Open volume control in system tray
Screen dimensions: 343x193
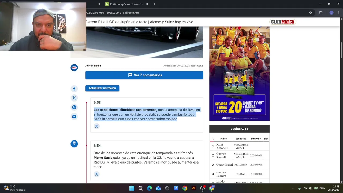[x=310, y=188]
